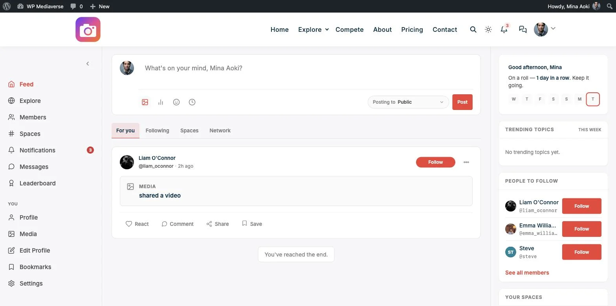Switch to the Network tab
The height and width of the screenshot is (306, 616).
point(220,130)
